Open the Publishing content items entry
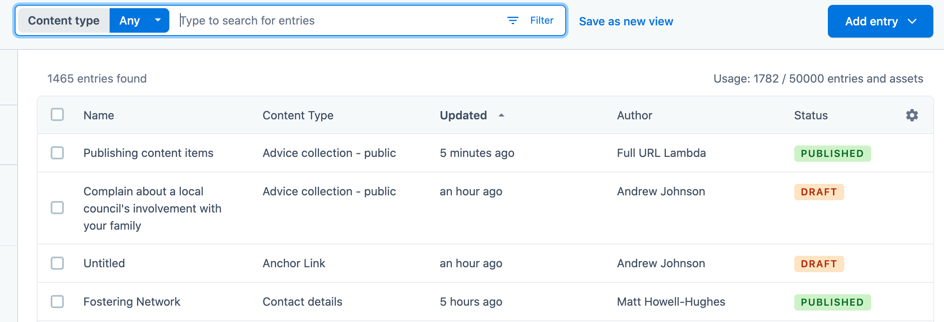This screenshot has width=944, height=322. point(148,153)
